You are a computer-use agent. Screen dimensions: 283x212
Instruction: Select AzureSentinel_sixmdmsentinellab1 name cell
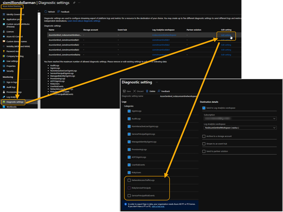click(x=64, y=40)
